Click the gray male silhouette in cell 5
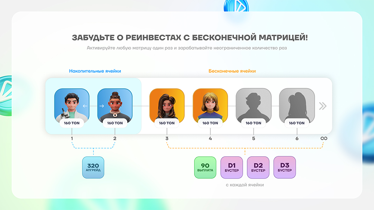 pyautogui.click(x=254, y=105)
